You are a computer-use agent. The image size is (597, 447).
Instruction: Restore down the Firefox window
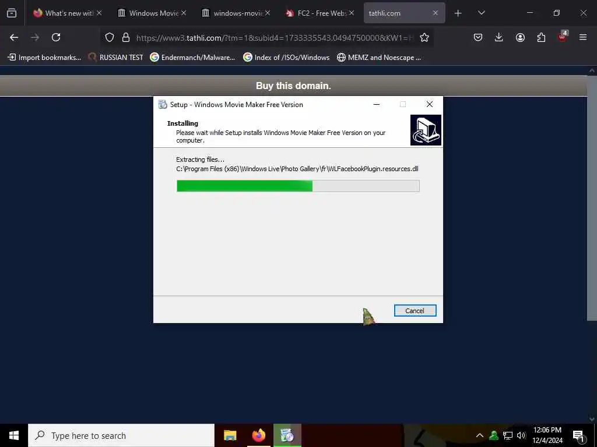click(557, 13)
